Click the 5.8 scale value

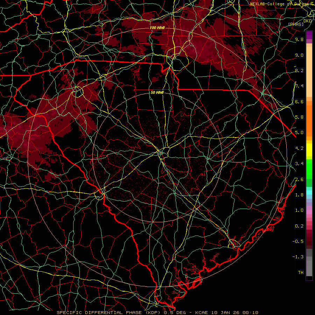pos(299,117)
